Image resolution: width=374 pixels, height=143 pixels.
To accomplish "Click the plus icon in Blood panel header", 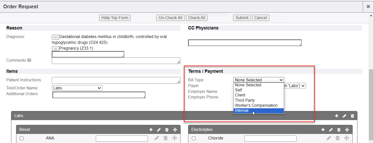I will point(151,130).
